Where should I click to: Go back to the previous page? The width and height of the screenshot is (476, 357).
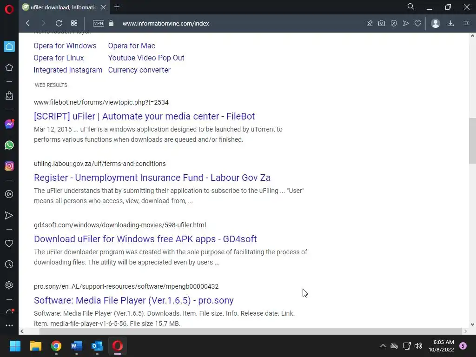(28, 23)
